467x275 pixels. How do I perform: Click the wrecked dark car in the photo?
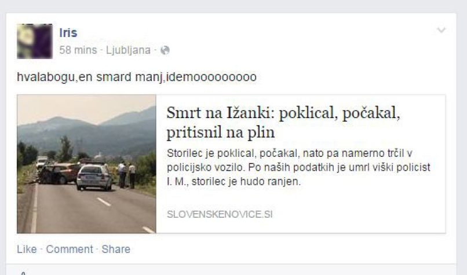pos(58,174)
